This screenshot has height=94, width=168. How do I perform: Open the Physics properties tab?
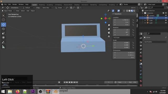coord(141,71)
